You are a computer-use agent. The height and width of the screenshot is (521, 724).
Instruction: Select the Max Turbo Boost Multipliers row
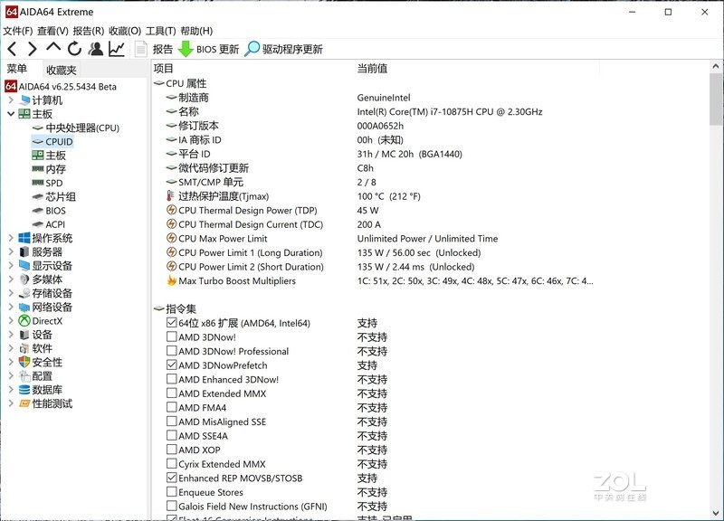click(x=237, y=281)
